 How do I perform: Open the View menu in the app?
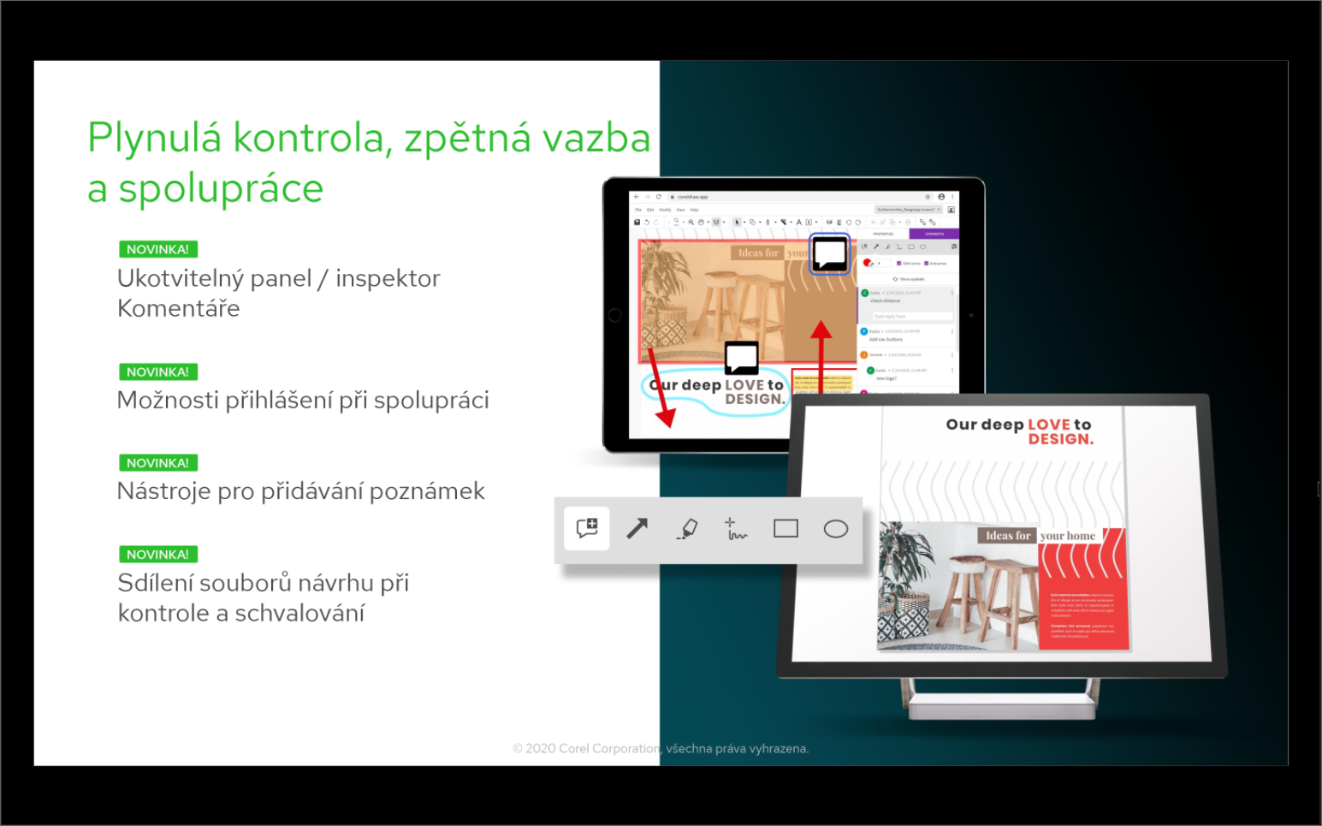(x=681, y=210)
